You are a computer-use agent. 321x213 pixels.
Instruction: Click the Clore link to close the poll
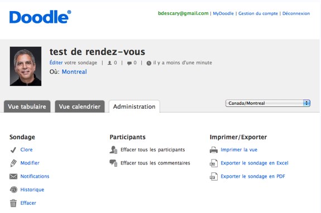26,149
